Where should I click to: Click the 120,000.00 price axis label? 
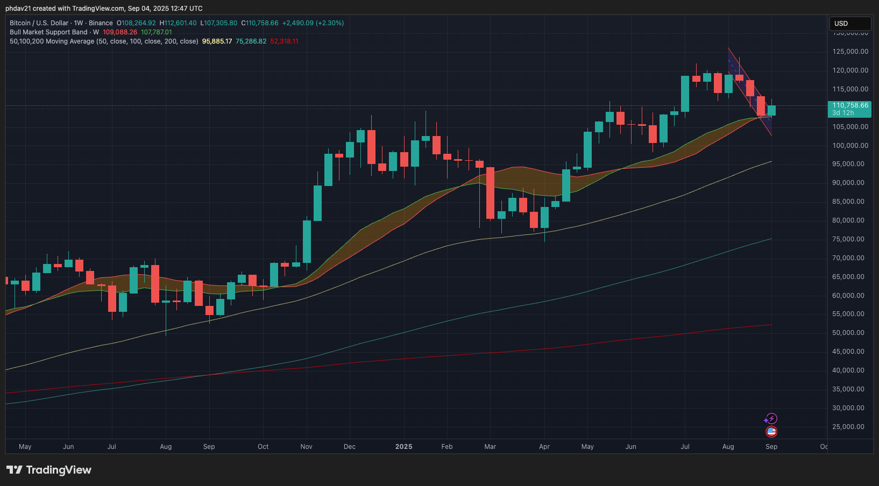point(850,70)
